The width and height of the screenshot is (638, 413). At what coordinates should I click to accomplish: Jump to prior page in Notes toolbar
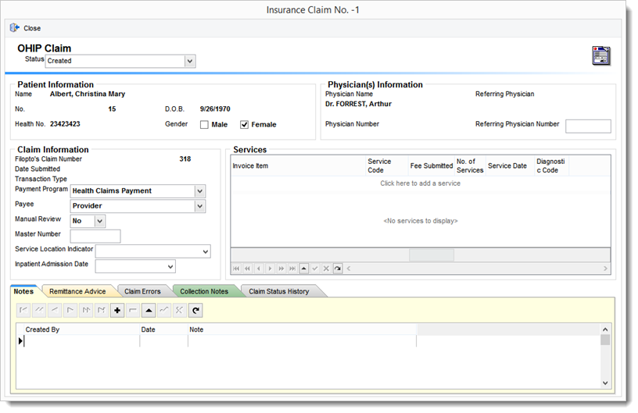click(x=39, y=310)
